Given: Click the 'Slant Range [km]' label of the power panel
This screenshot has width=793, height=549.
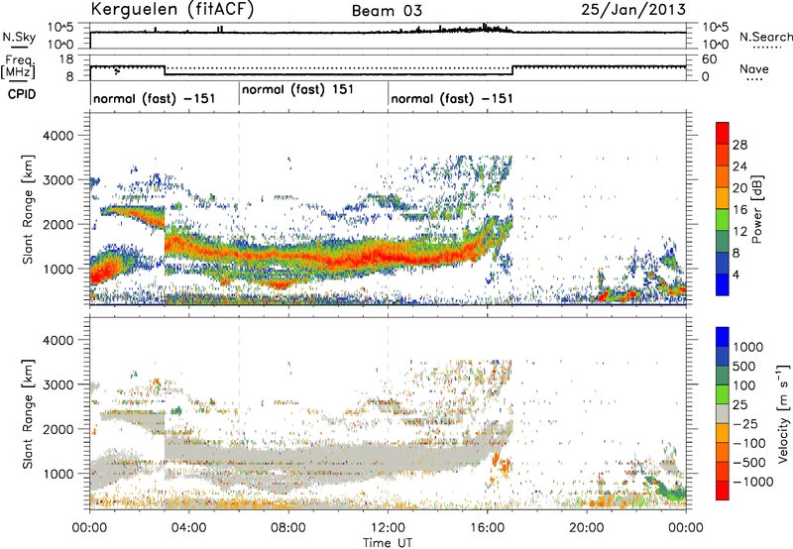Looking at the screenshot, I should click(28, 209).
